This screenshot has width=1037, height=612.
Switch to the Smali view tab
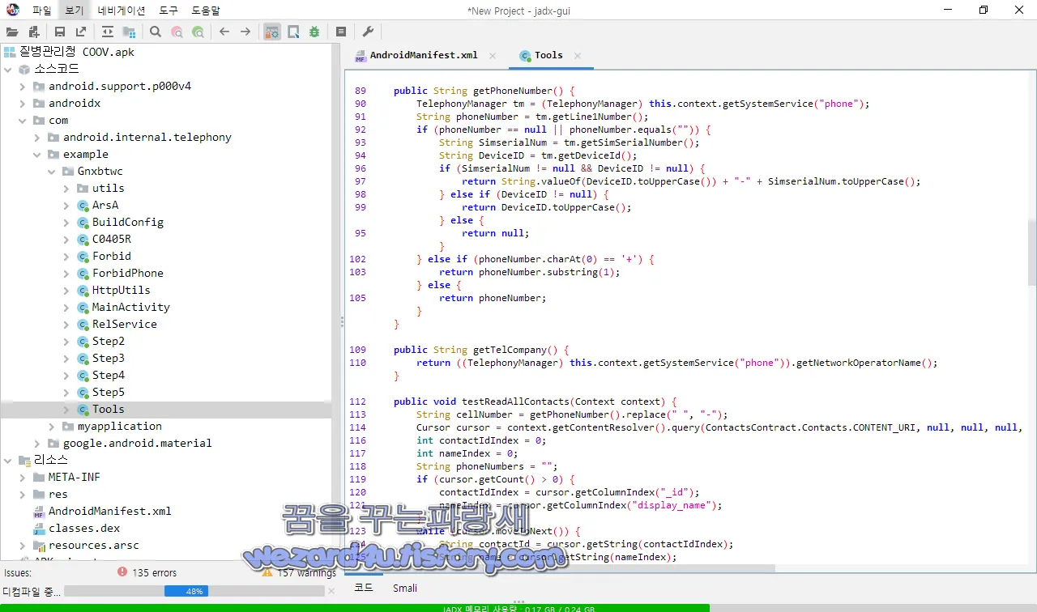pos(405,589)
